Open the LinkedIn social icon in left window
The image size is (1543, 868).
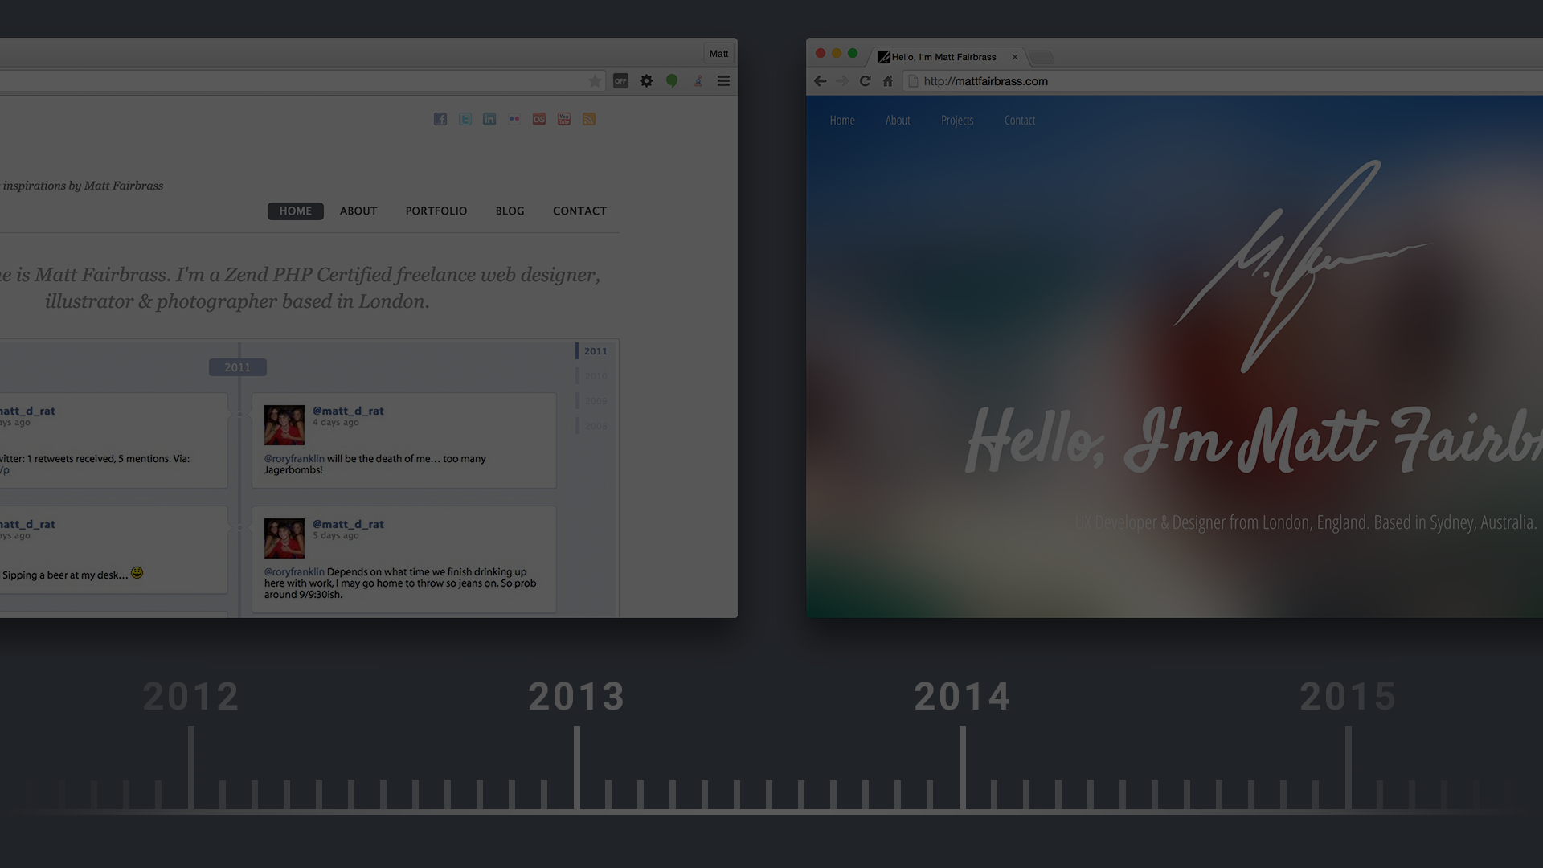489,119
